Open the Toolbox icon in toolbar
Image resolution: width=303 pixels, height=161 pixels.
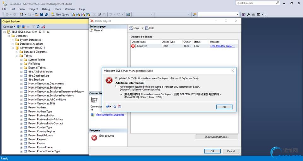click(253, 14)
